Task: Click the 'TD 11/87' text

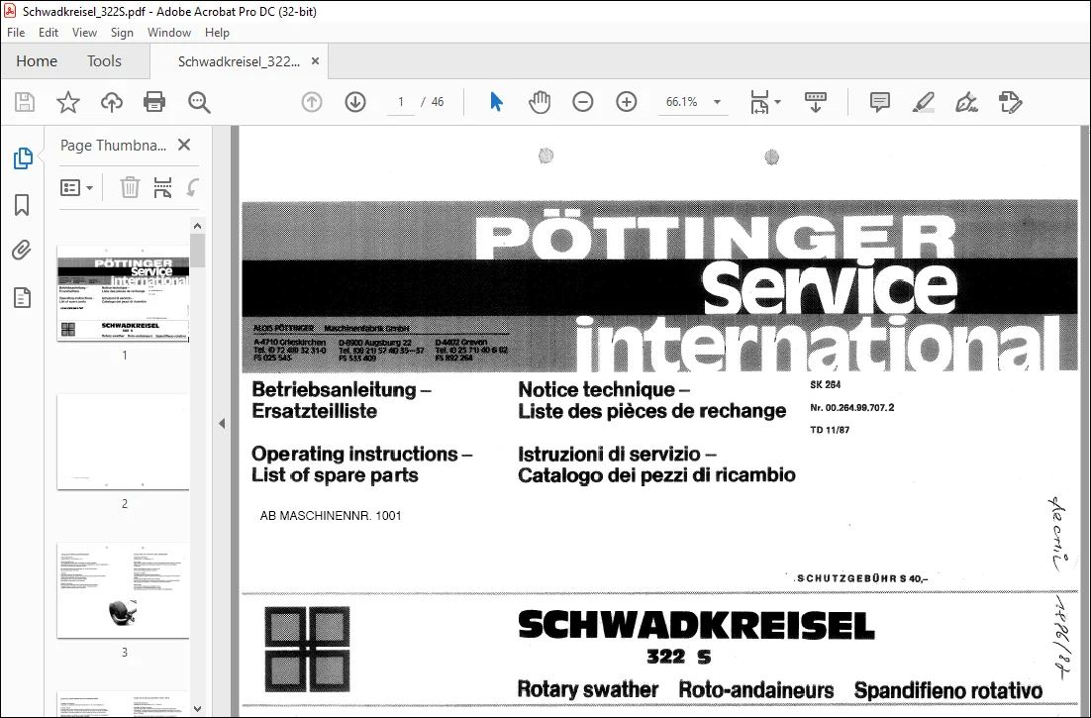Action: [830, 430]
